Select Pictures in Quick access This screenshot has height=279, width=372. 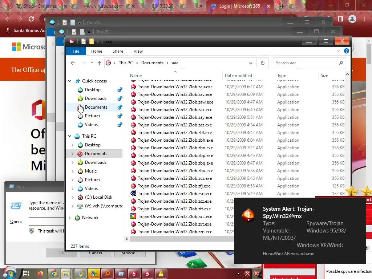tap(92, 116)
